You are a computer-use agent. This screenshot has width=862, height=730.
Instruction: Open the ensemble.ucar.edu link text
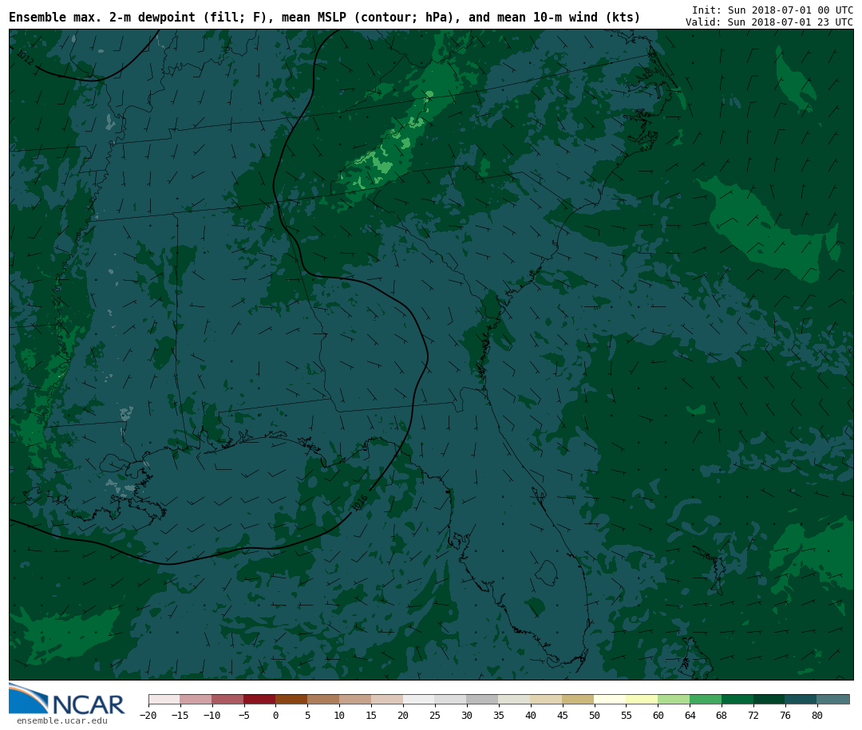[x=61, y=721]
